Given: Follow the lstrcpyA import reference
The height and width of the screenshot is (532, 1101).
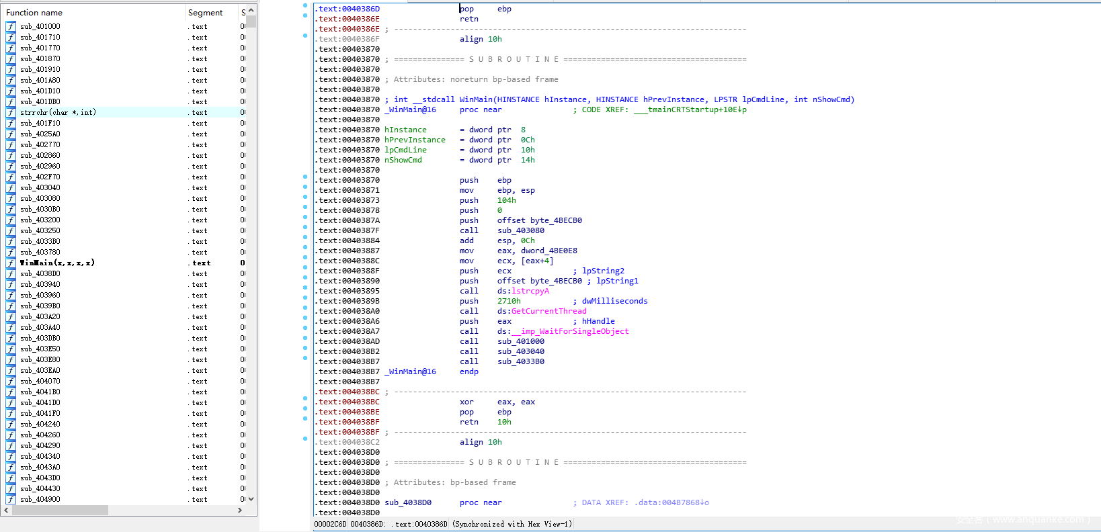Looking at the screenshot, I should tap(530, 291).
